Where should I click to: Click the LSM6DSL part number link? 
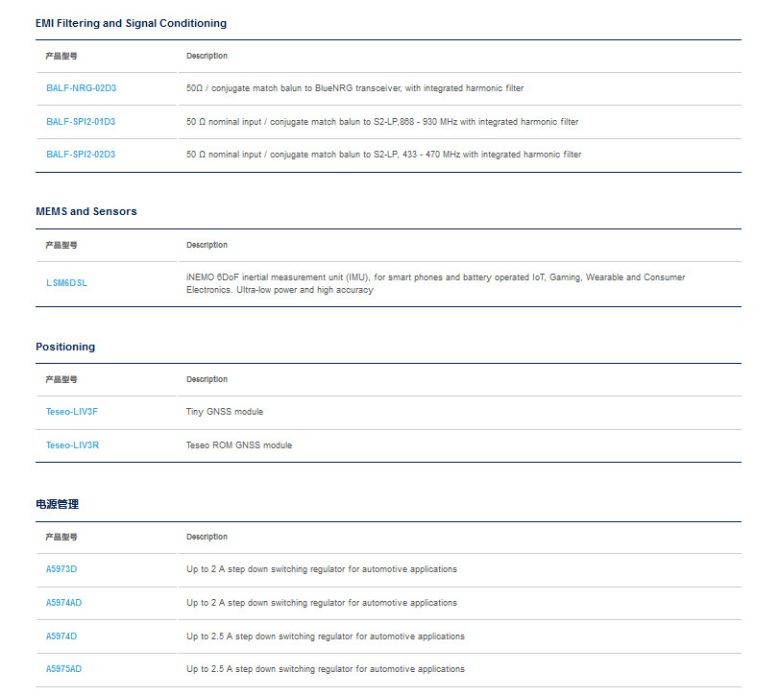66,283
